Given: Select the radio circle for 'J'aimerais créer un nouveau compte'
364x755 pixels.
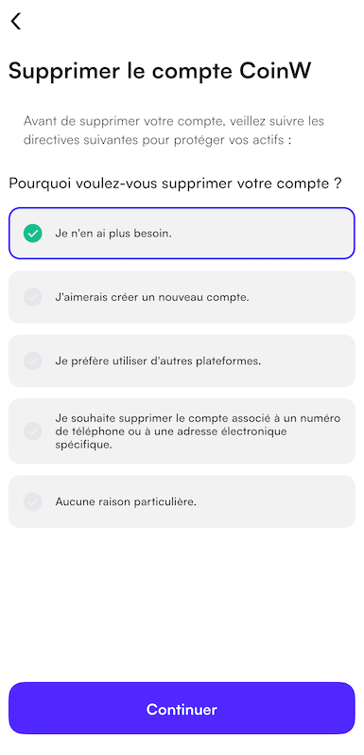Looking at the screenshot, I should click(x=33, y=297).
